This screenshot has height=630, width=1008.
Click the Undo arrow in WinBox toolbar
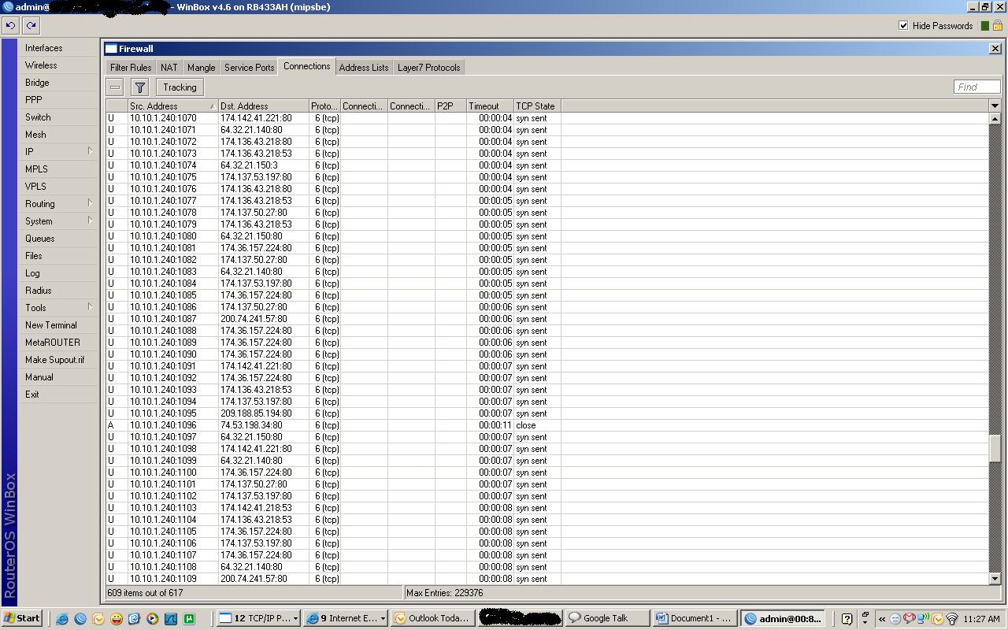[x=10, y=25]
